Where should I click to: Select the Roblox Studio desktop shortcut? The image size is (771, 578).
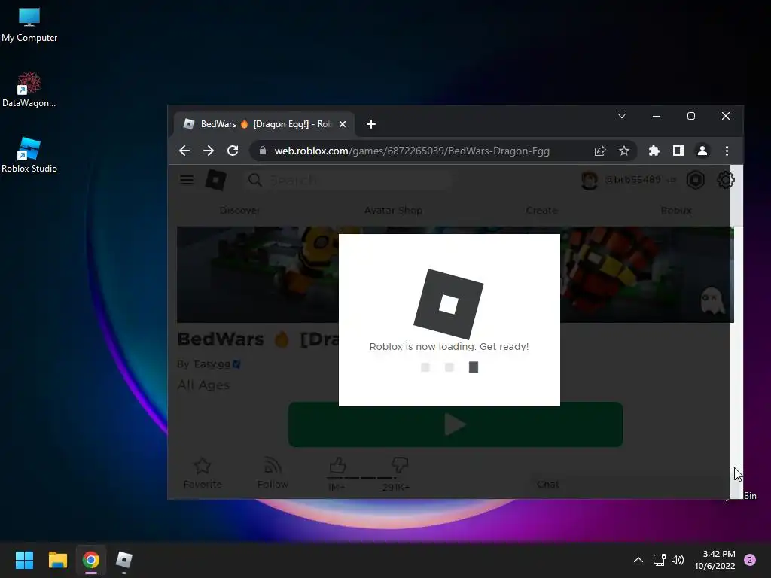29,155
